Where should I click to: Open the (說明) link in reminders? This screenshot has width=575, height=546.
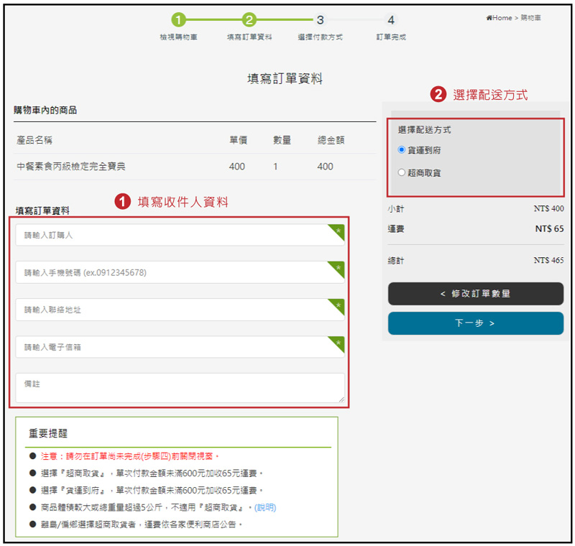(265, 507)
